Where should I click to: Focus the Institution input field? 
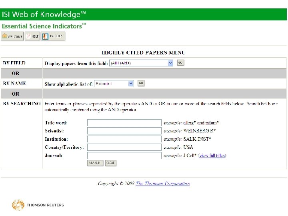(x=124, y=139)
